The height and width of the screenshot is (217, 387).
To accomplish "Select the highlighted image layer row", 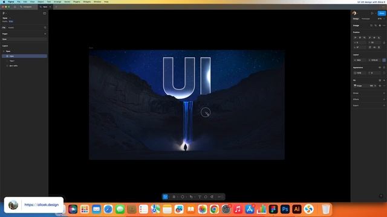I will [x=24, y=56].
